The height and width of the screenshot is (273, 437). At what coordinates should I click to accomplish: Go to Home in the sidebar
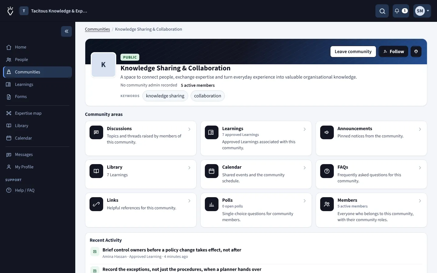pos(38,47)
